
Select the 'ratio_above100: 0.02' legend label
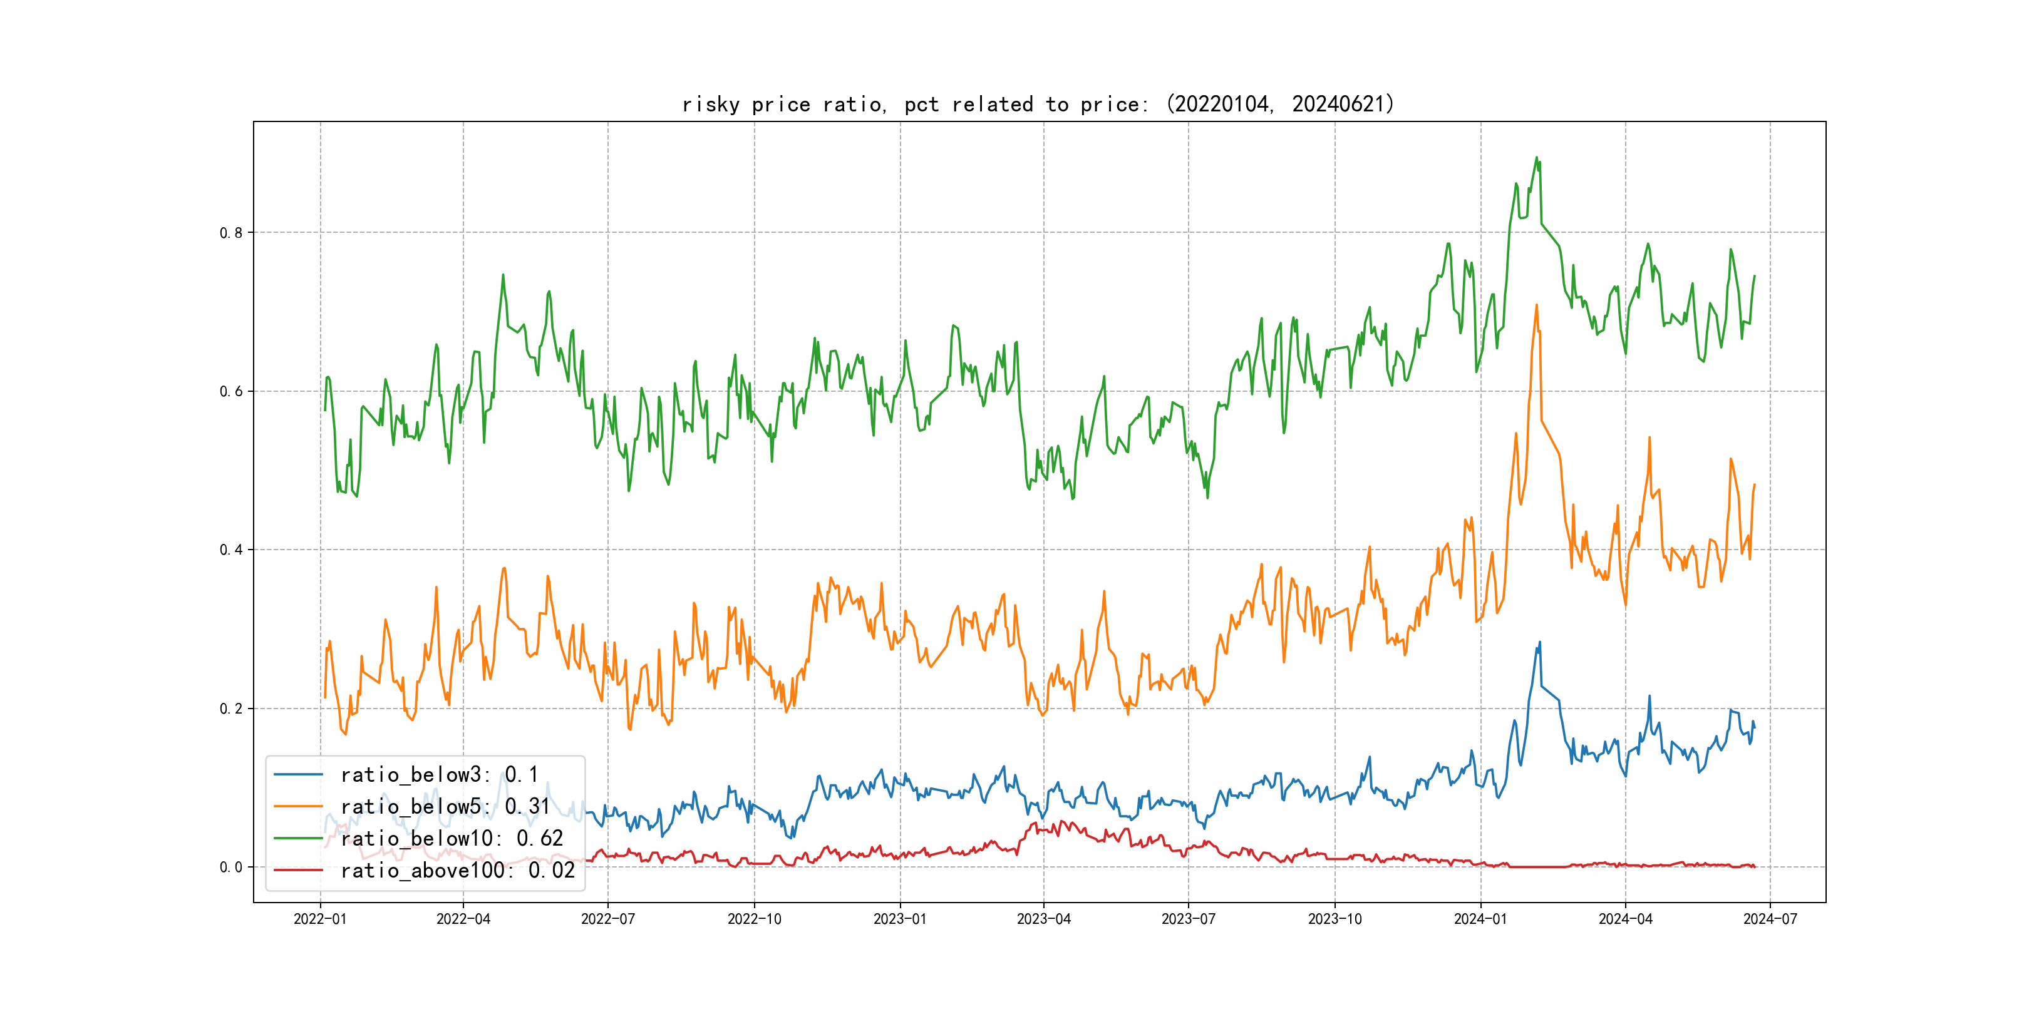[458, 870]
